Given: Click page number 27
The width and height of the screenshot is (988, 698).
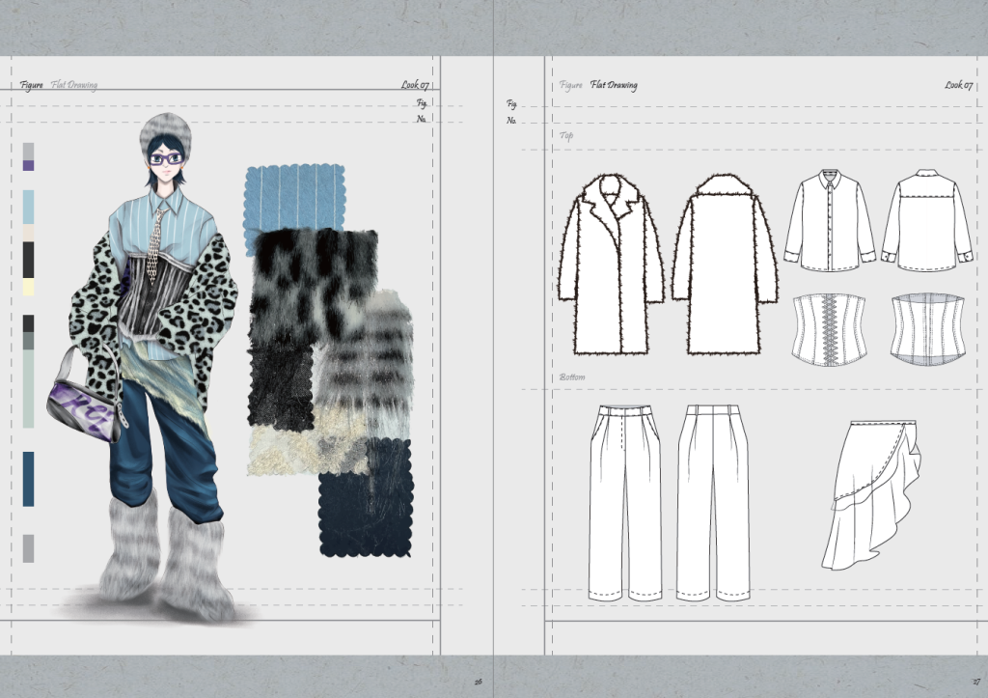Looking at the screenshot, I should click(975, 681).
